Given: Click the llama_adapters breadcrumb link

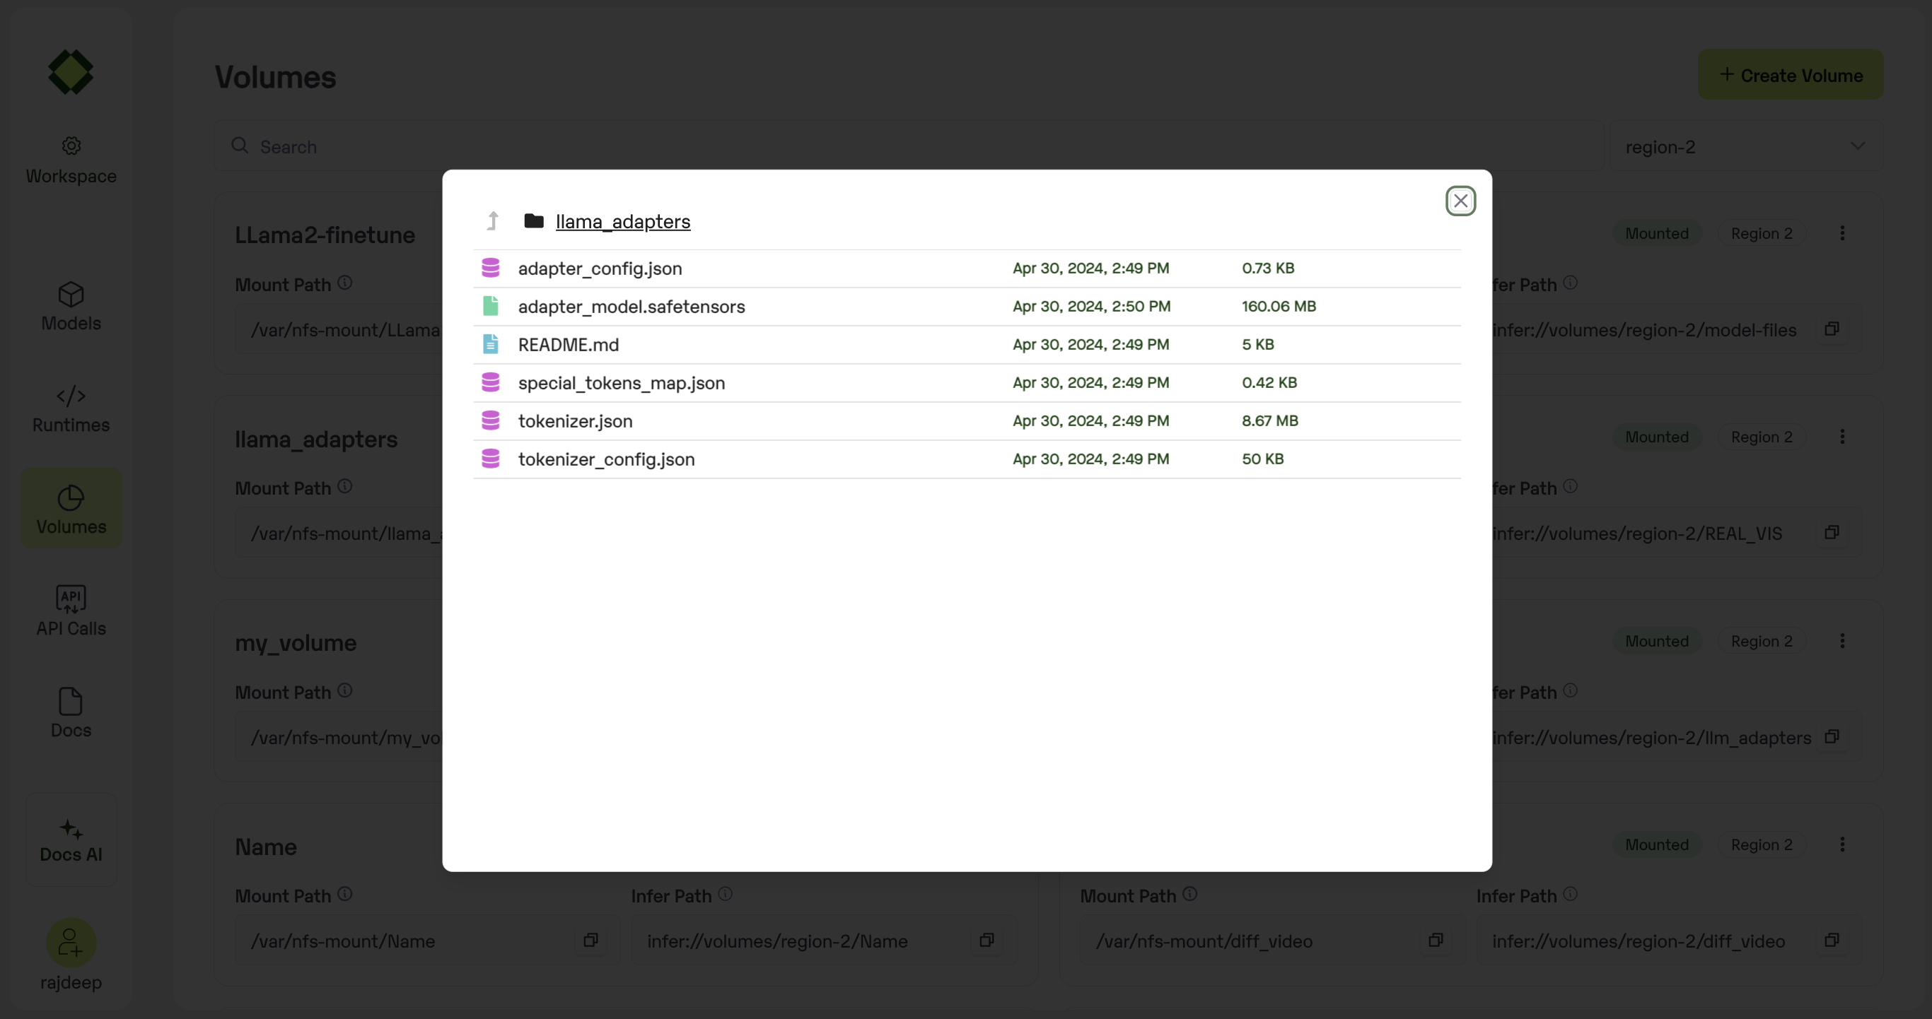Looking at the screenshot, I should click(x=622, y=222).
